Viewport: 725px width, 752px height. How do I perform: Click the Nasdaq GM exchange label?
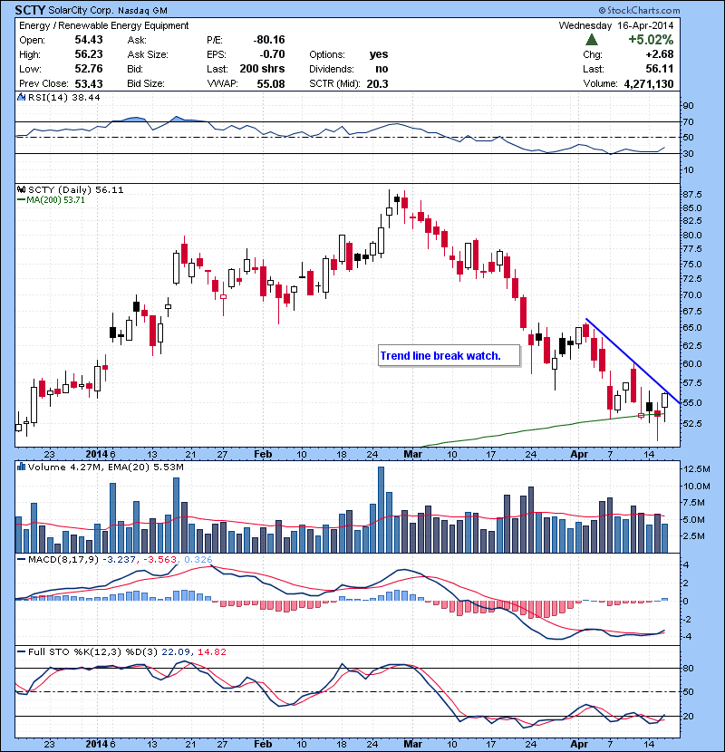point(142,11)
